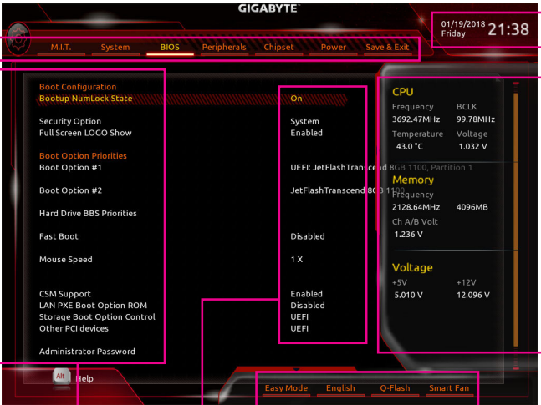Toggle CSM Support Enabled value
Image resolution: width=541 pixels, height=405 pixels.
coord(306,294)
